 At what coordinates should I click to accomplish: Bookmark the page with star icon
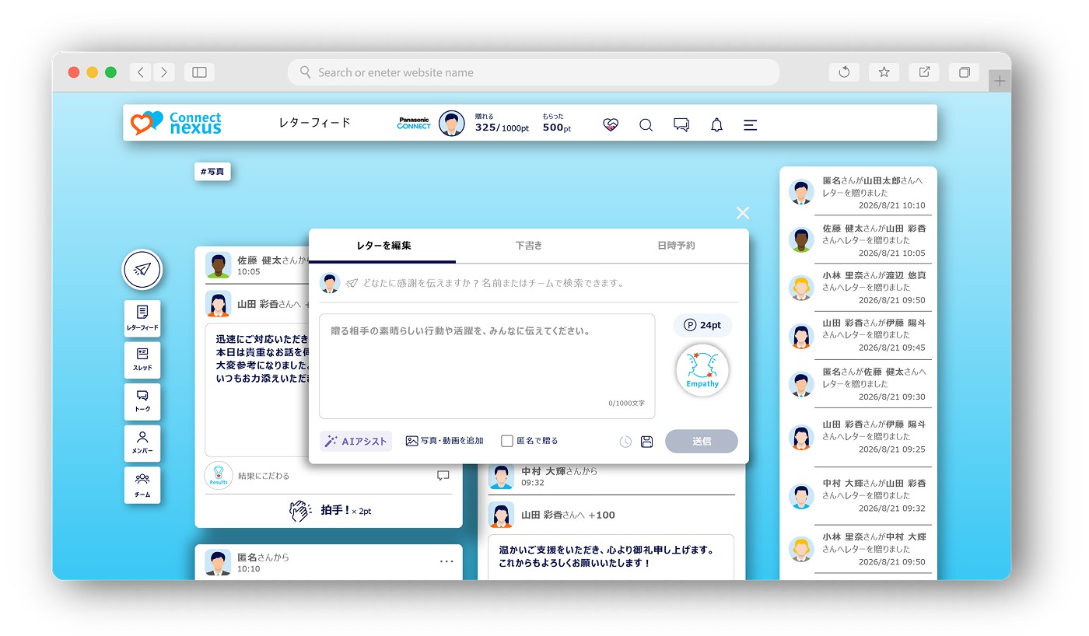884,72
